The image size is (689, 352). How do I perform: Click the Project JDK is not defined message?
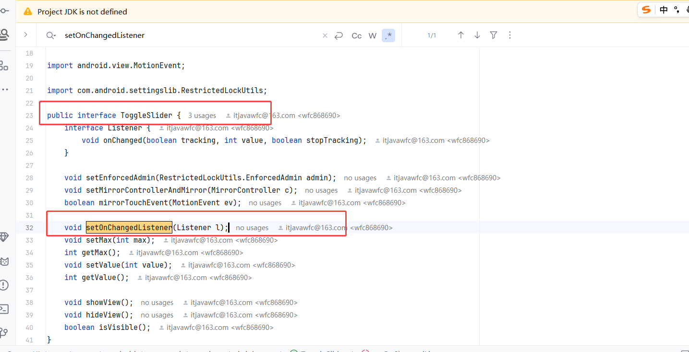tap(83, 12)
